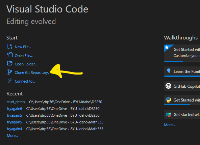Expand more walkthroughs with More...
This screenshot has width=200, height=145.
[x=170, y=125]
